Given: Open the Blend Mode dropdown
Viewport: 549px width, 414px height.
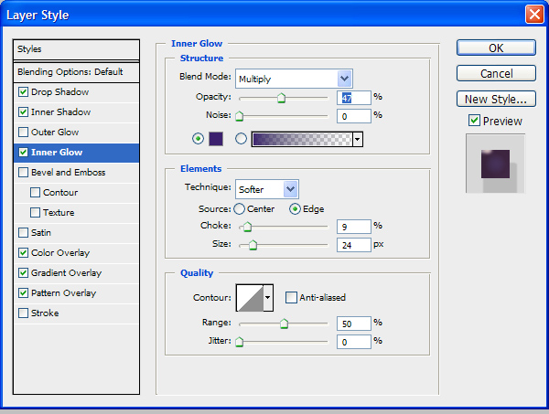Looking at the screenshot, I should coord(294,79).
